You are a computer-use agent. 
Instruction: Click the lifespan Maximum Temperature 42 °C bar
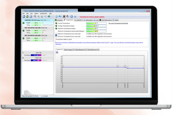[x=96, y=31]
